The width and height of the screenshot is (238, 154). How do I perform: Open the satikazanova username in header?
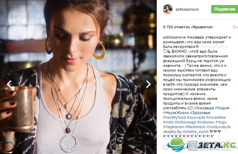pyautogui.click(x=187, y=9)
